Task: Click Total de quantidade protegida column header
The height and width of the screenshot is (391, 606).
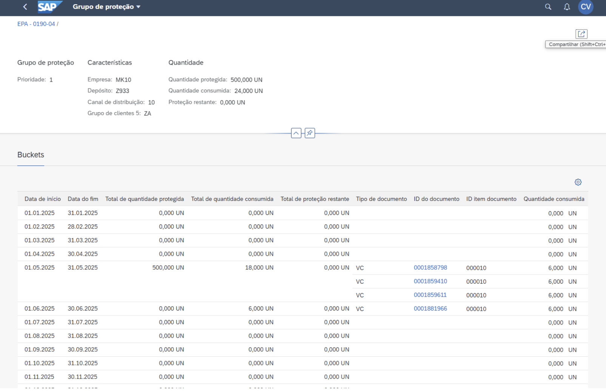Action: coord(145,199)
